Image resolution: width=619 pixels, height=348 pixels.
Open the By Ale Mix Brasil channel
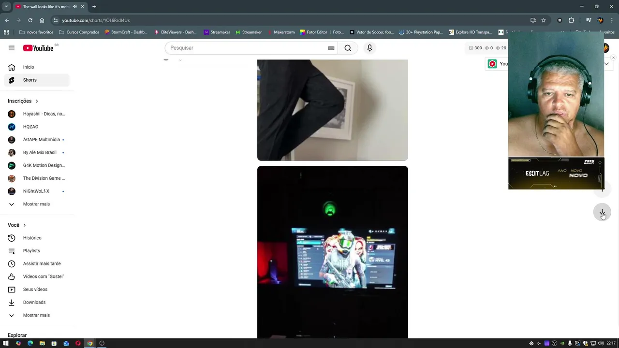[37, 153]
